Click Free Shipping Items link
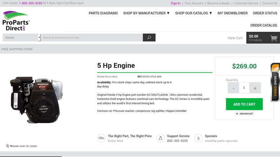This screenshot has height=157, width=280. (17, 49)
